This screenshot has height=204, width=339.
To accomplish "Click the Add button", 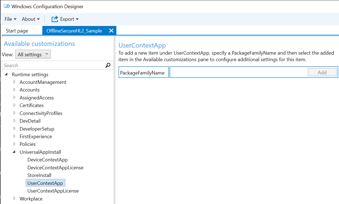I will coord(322,72).
